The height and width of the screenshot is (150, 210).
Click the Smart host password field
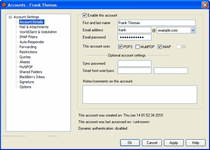pos(171,71)
